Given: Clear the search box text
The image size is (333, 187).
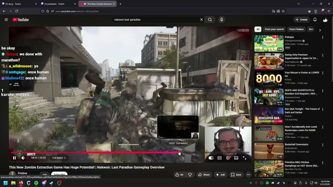Looking at the screenshot, I should 201,19.
